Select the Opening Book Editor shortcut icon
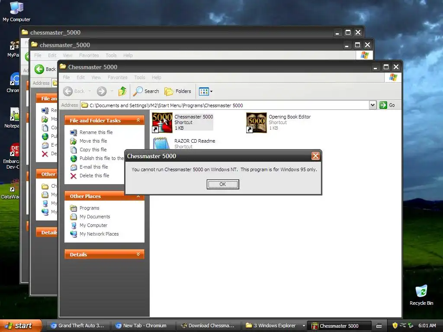Screen dimensions: 443x332 pyautogui.click(x=256, y=122)
